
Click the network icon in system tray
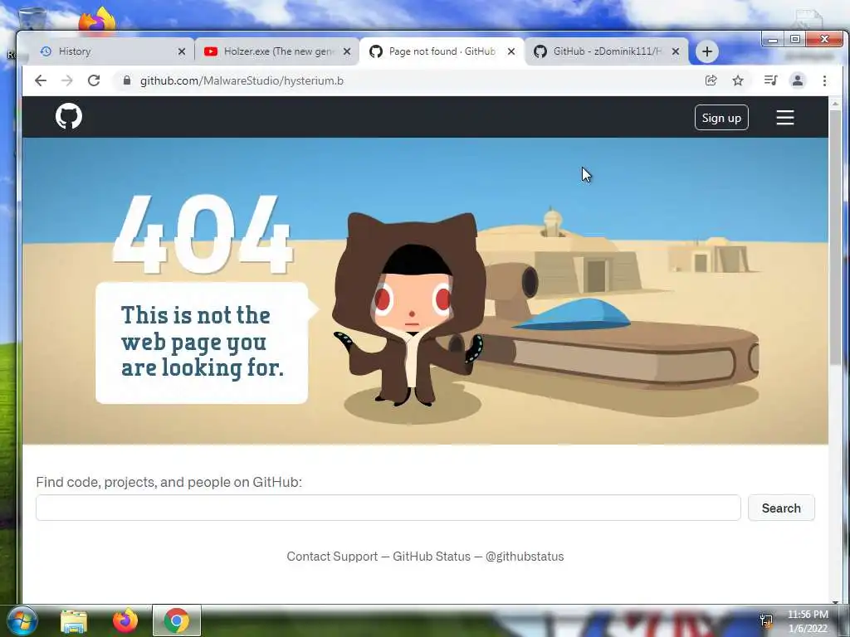[x=766, y=620]
